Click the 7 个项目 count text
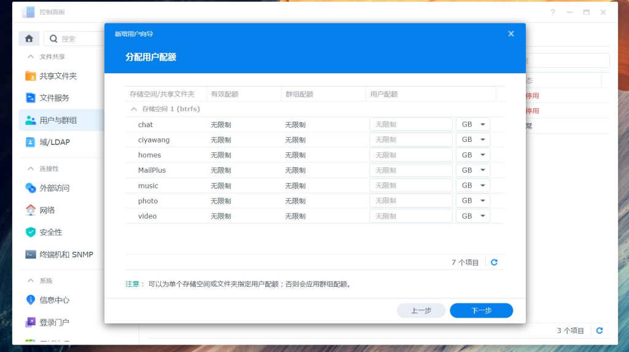This screenshot has height=352, width=629. (465, 262)
